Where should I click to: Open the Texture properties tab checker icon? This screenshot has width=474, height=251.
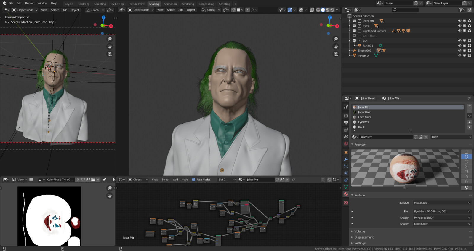346,203
